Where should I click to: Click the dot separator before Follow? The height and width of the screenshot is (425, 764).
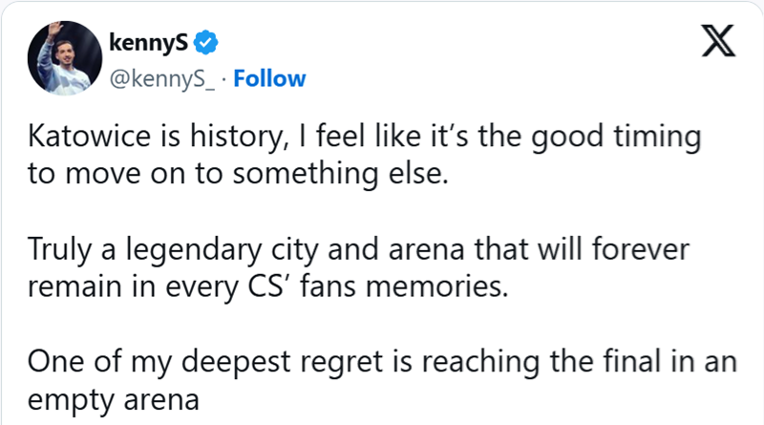pyautogui.click(x=223, y=79)
